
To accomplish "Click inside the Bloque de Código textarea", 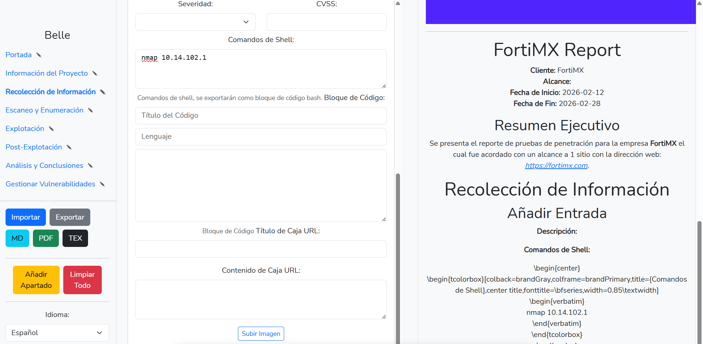I will pyautogui.click(x=261, y=185).
